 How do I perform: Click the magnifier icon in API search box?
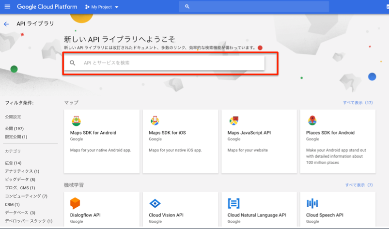tap(73, 63)
